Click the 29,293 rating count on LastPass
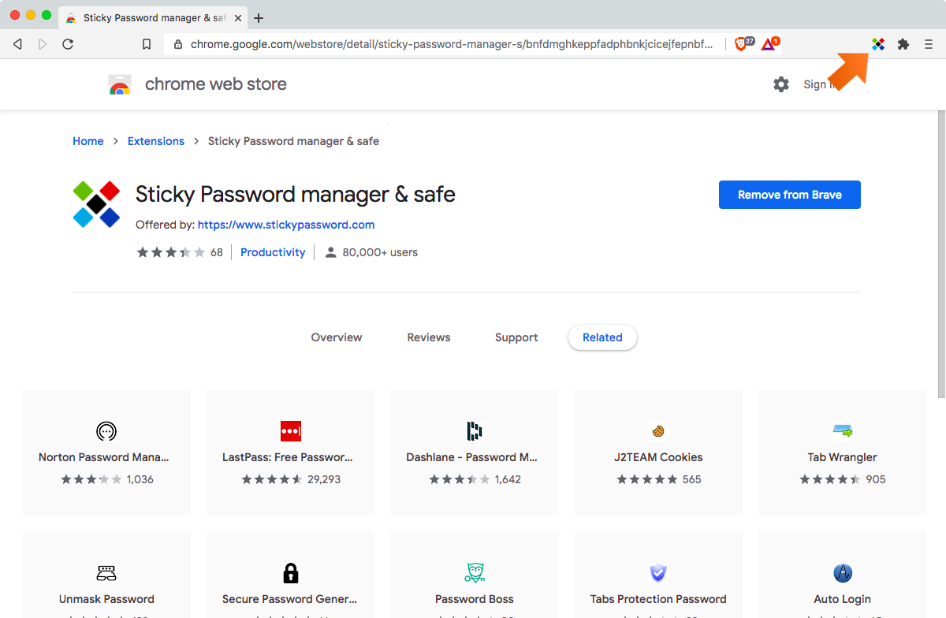946x618 pixels. 324,479
